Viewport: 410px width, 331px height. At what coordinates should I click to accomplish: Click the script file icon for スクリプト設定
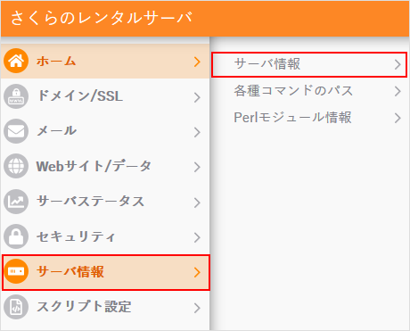click(x=16, y=307)
